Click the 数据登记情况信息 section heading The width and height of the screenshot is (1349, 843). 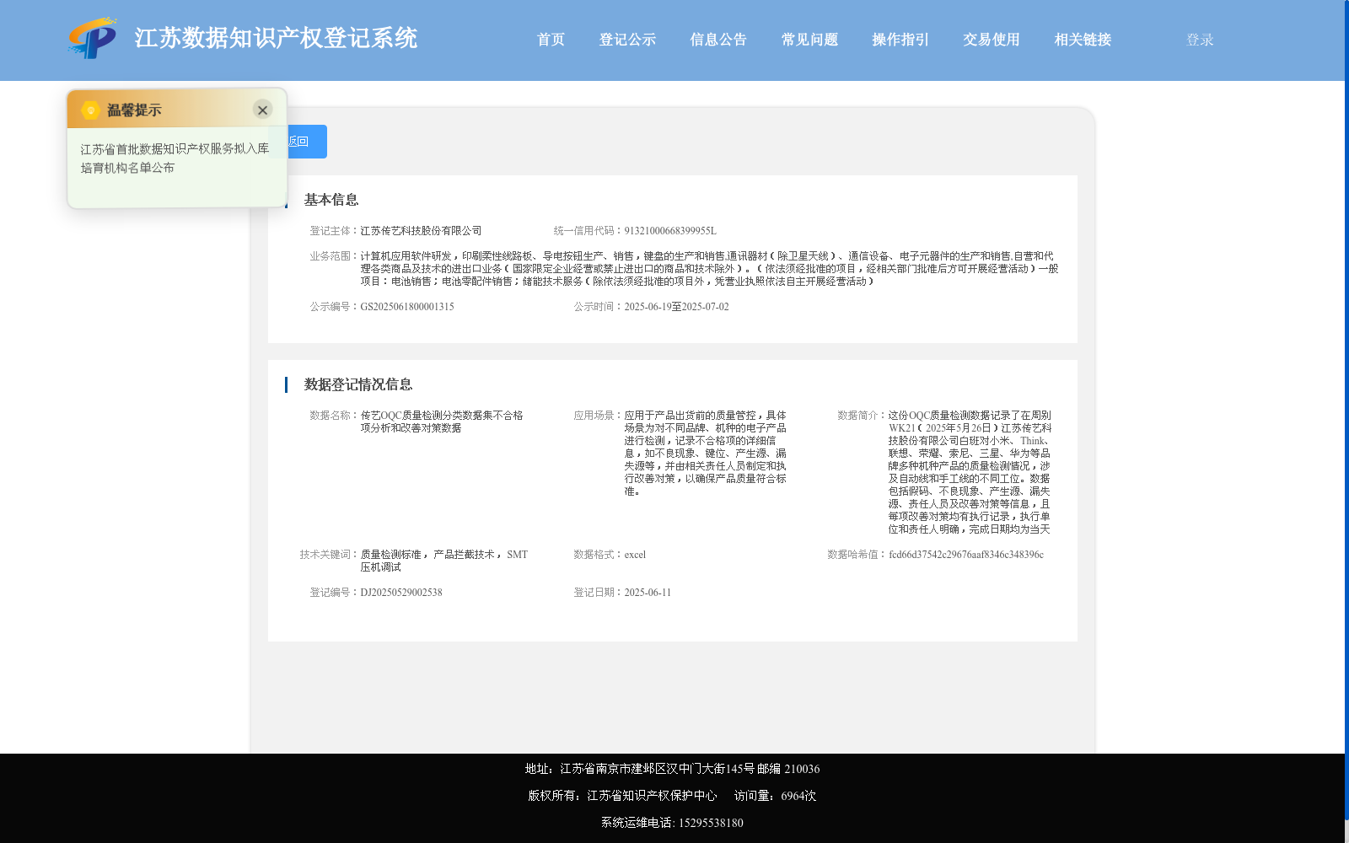(358, 384)
